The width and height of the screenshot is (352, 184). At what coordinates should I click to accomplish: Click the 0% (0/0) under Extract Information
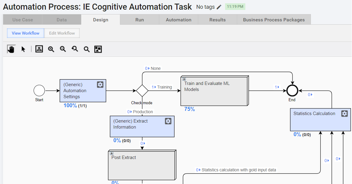click(x=122, y=140)
